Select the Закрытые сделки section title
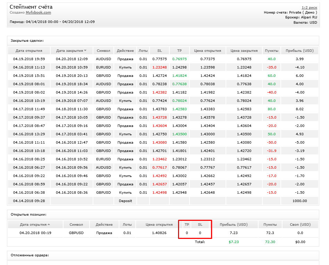The width and height of the screenshot is (329, 265). (x=27, y=41)
